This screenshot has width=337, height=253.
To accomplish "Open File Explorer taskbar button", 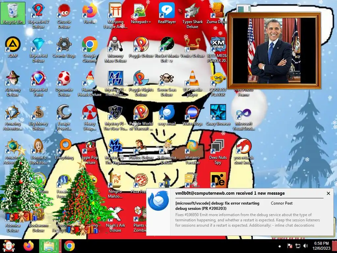I will 49,246.
